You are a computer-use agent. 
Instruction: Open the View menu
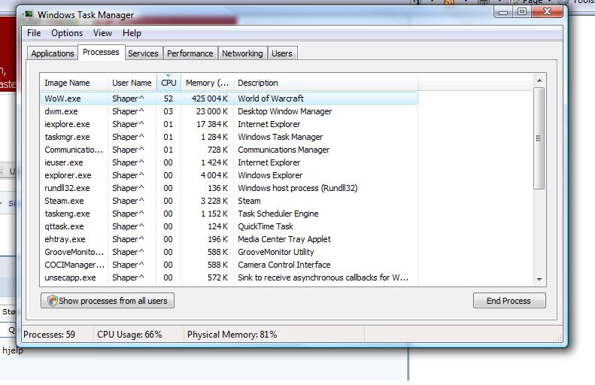click(102, 33)
